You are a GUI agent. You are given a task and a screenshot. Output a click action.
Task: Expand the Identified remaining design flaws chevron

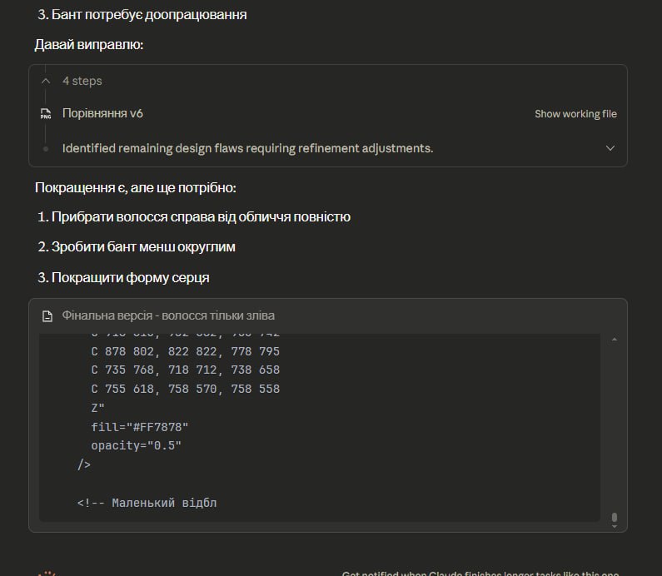[x=610, y=148]
